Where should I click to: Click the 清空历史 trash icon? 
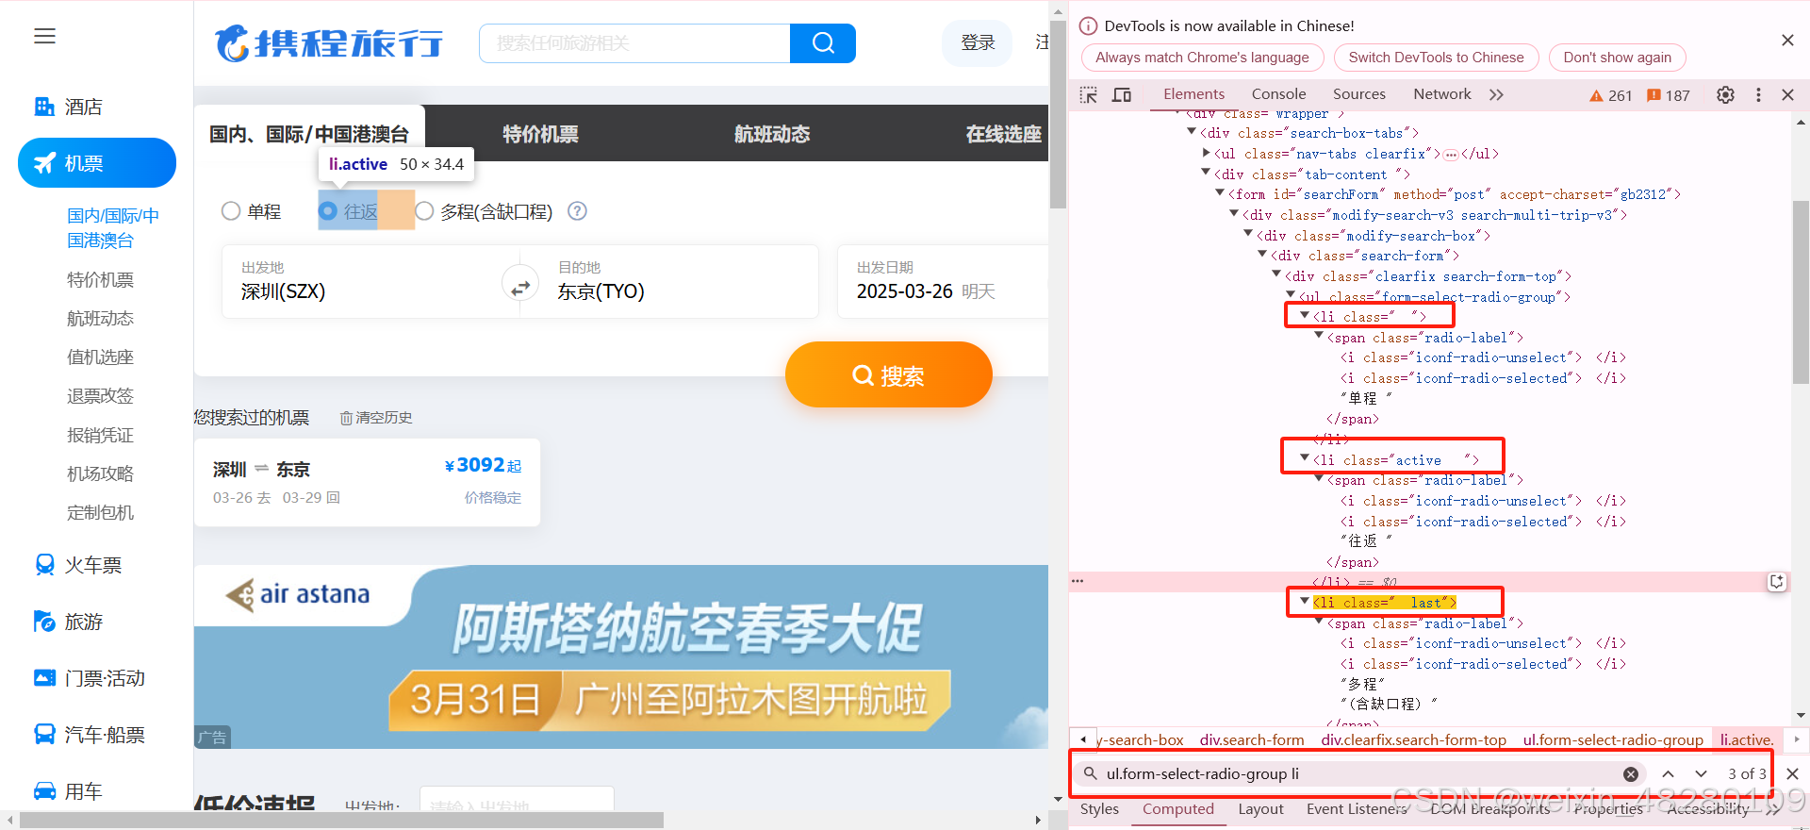346,418
